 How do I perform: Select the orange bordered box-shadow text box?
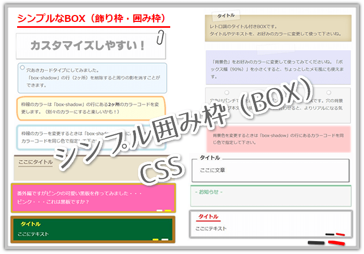[89, 109]
